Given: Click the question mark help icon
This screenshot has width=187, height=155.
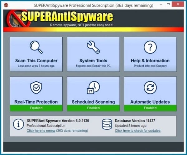Looking at the screenshot, I should tap(150, 47).
